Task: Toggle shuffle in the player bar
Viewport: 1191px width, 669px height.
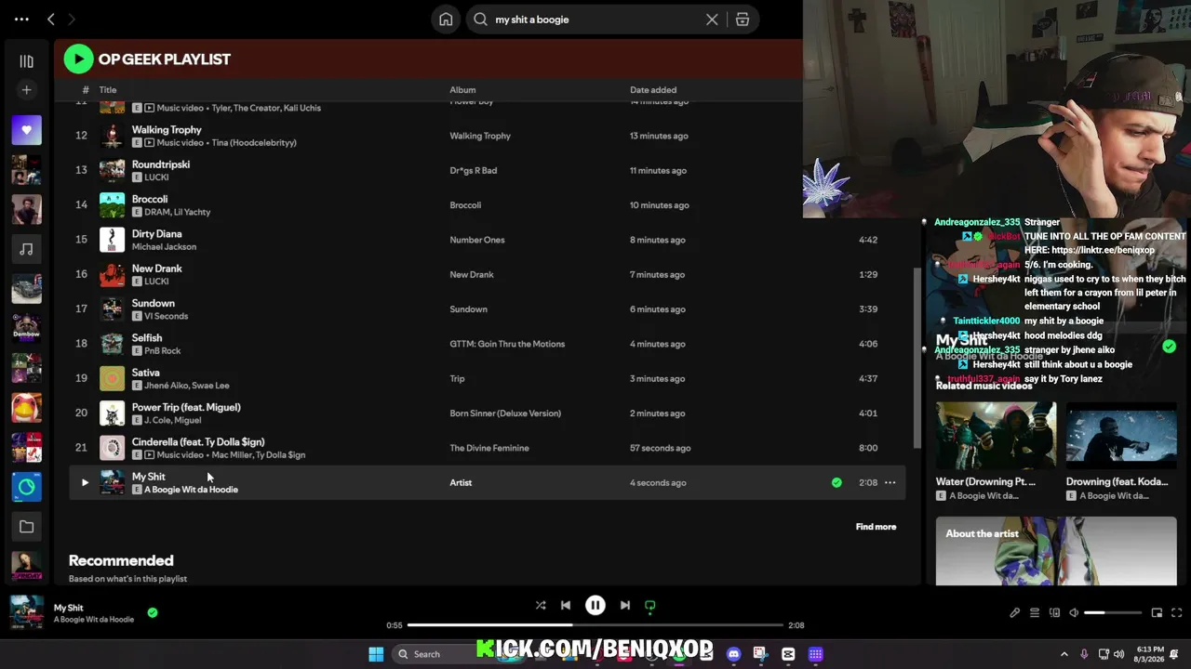Action: tap(541, 606)
